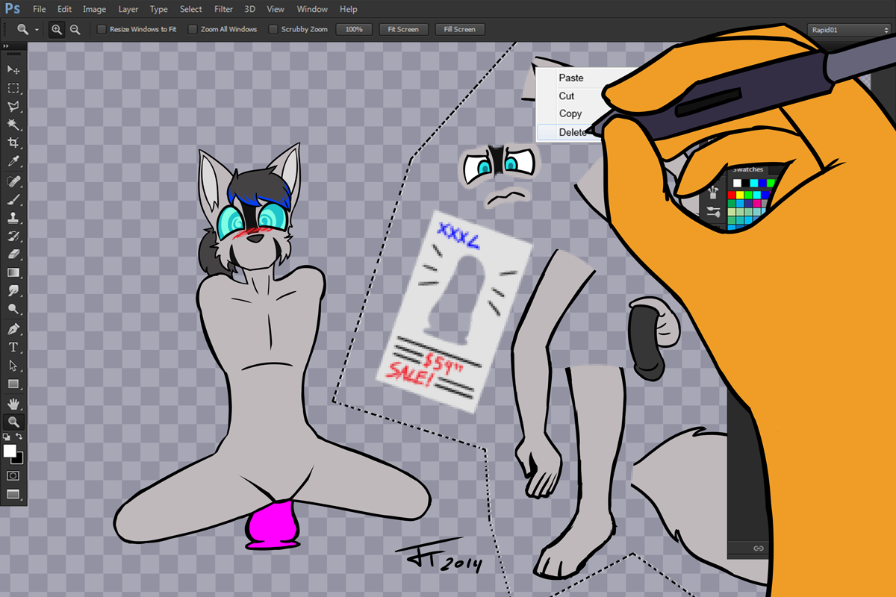Select the Polygonal Lasso tool
Screen dimensions: 896x597
click(x=13, y=106)
